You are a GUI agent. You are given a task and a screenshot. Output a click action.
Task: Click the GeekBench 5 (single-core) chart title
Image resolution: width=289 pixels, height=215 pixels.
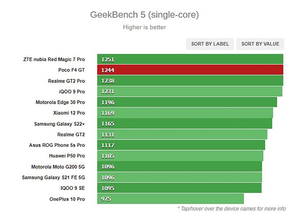(144, 15)
